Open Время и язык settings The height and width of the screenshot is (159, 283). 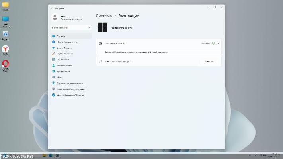pos(71,72)
